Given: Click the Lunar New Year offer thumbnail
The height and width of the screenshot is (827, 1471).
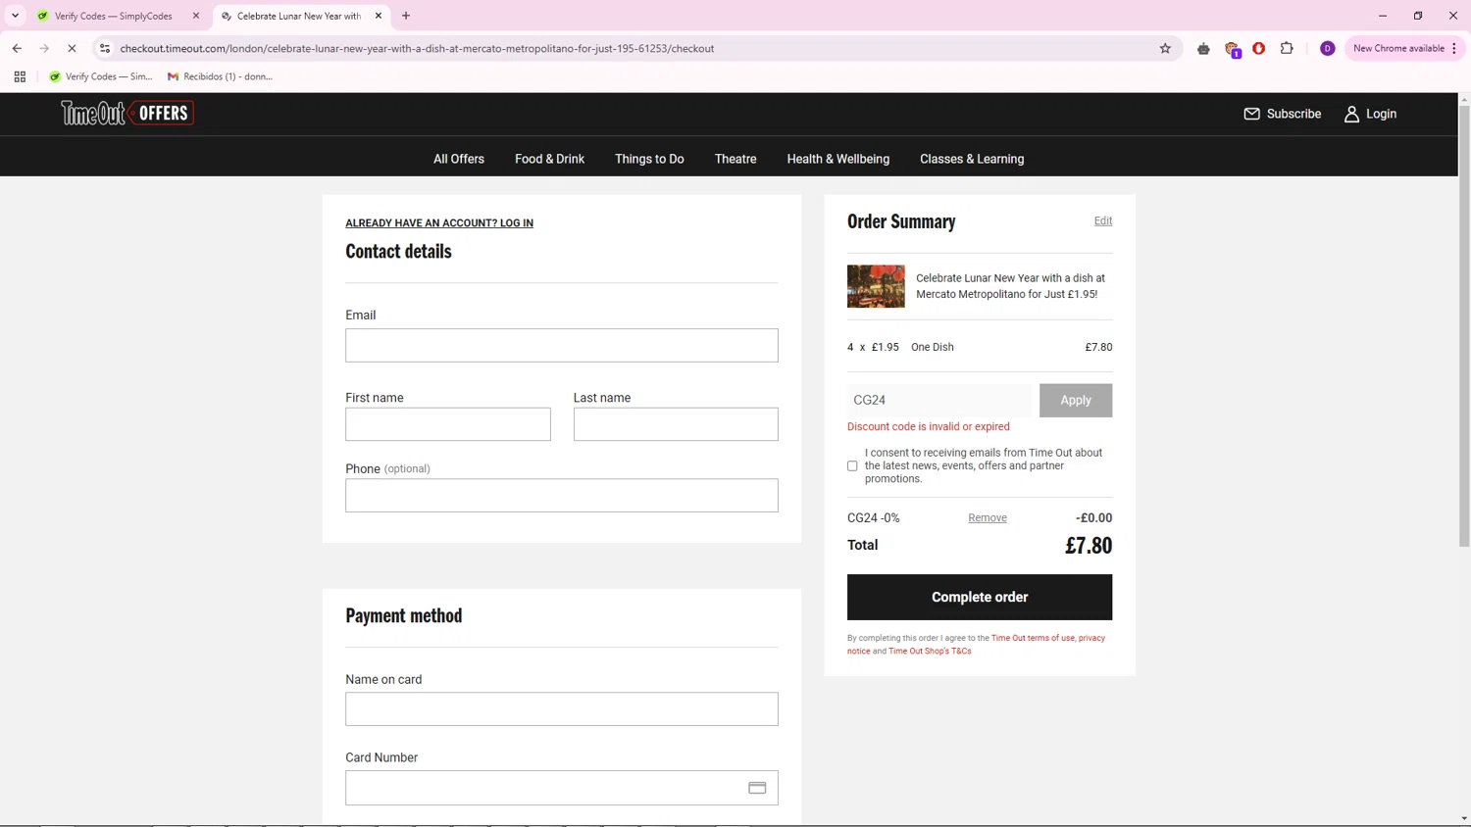Looking at the screenshot, I should (876, 286).
